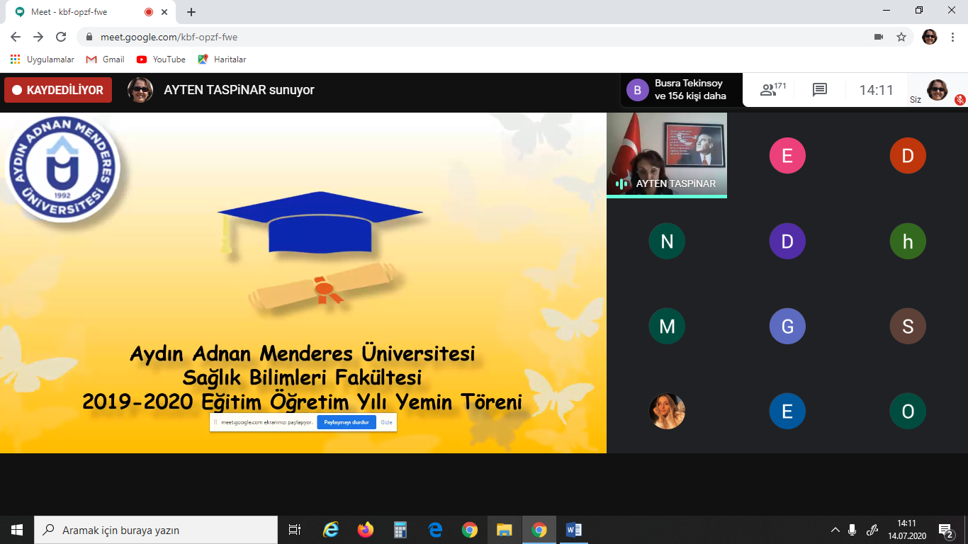
Task: Click the Gizle link on sharing bar
Action: [386, 422]
